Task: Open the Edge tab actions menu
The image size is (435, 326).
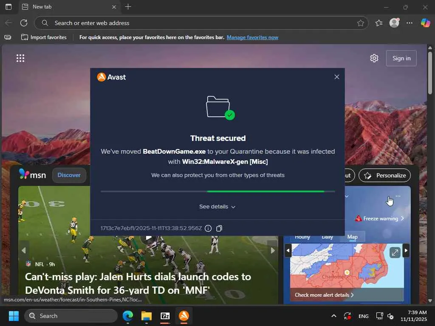Action: tap(8, 7)
